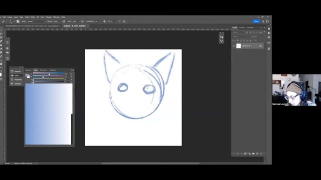This screenshot has width=321, height=180.
Task: Create new fill or adjustment layer
Action: pos(249,153)
